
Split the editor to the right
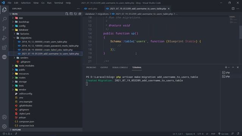[233, 9]
